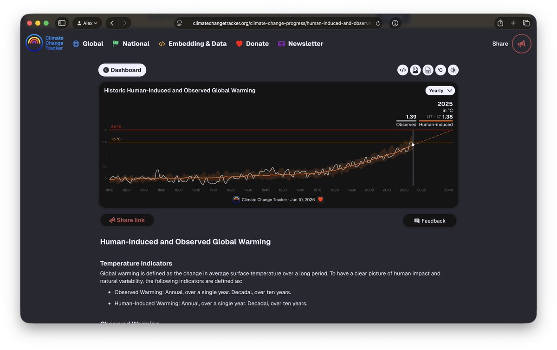Click the Observed legend label
The height and width of the screenshot is (350, 557).
click(406, 125)
